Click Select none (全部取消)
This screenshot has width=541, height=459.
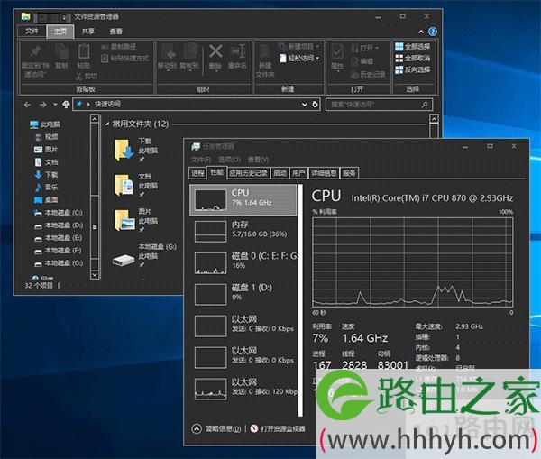point(413,59)
